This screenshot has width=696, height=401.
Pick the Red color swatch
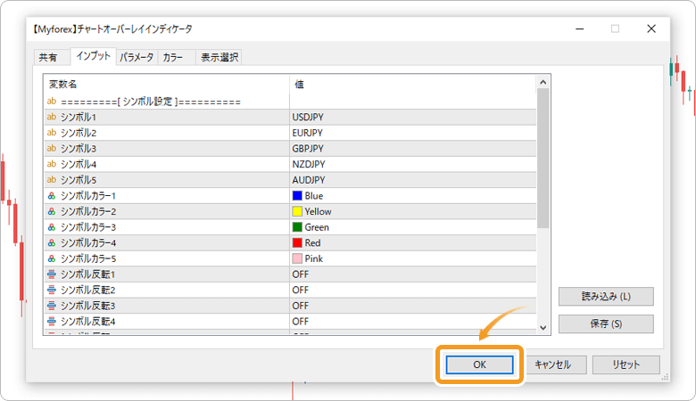(297, 242)
